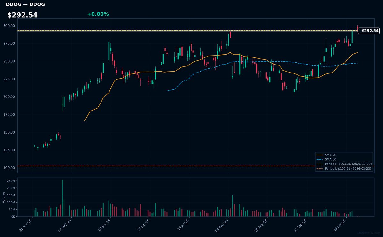The image size is (383, 237).
Task: Select the 10.0M volume axis label
Action: click(11, 203)
